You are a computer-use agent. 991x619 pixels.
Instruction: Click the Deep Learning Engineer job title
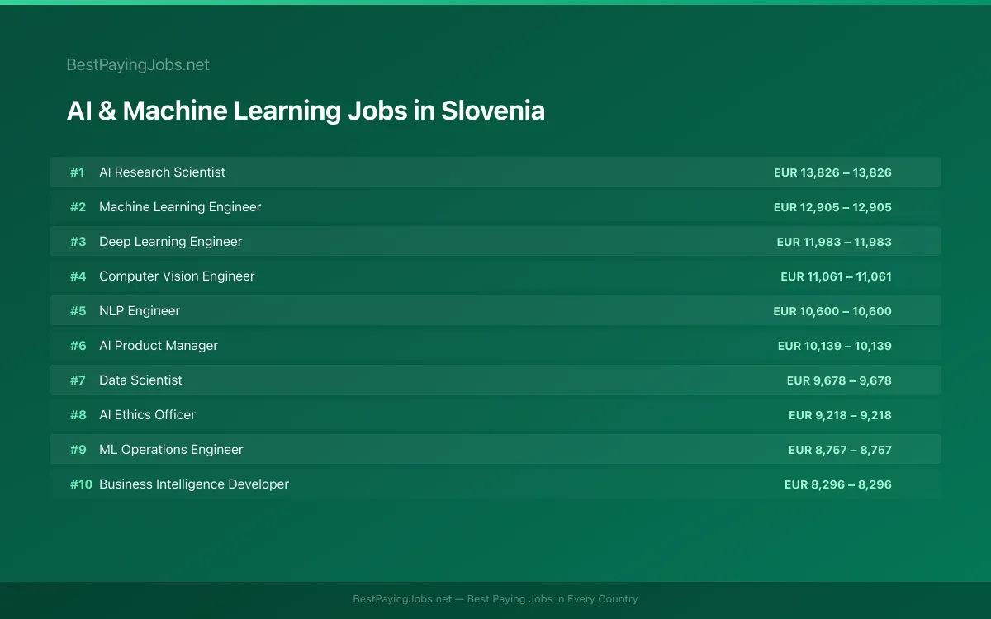tap(171, 241)
